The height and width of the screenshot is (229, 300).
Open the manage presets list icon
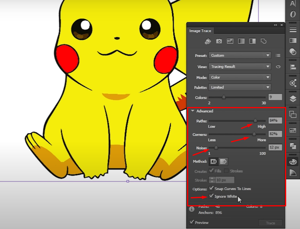pos(278,55)
